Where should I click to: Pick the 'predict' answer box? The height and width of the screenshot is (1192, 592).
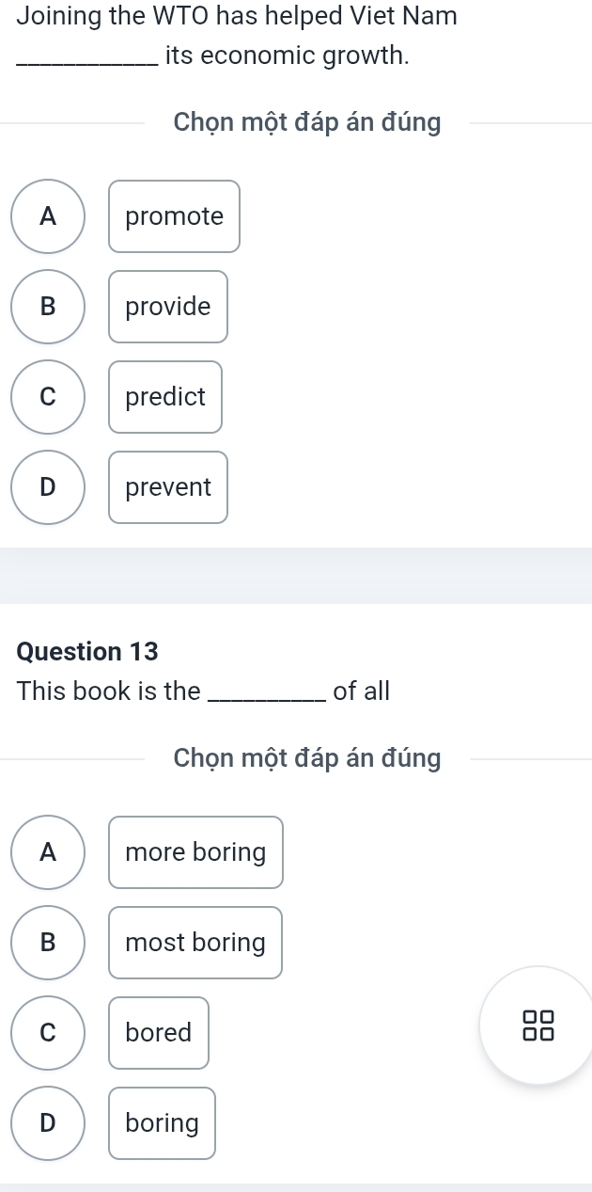(165, 397)
